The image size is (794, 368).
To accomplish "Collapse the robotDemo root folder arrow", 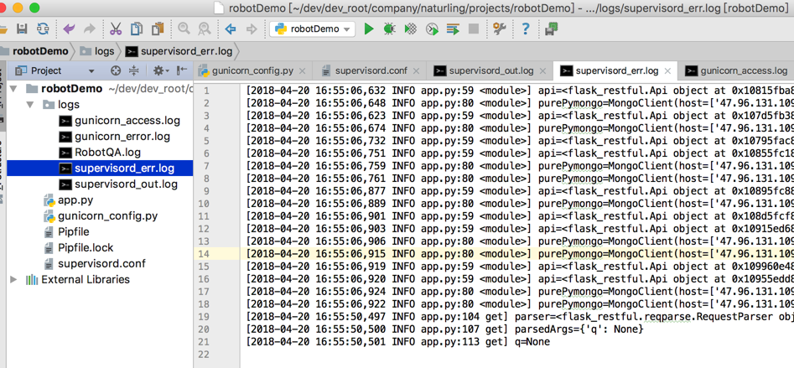I will (13, 89).
